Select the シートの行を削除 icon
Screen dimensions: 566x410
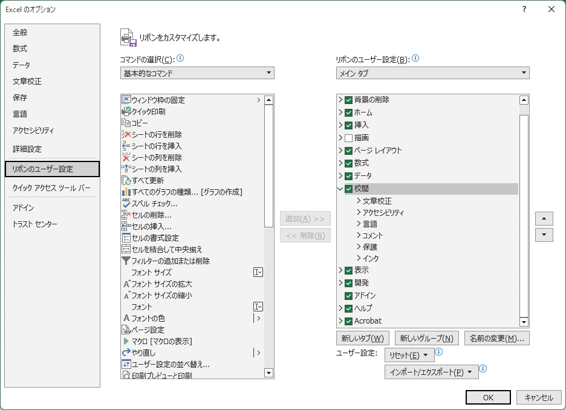[126, 134]
